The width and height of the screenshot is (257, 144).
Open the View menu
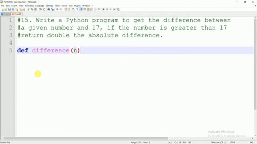[21, 6]
